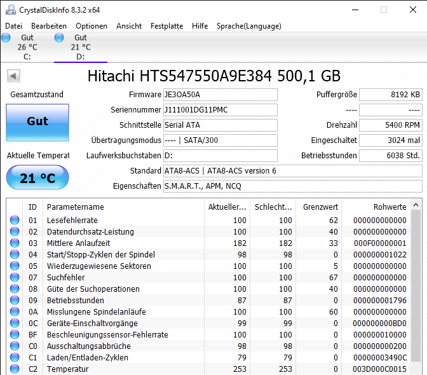Click the Übertragungsmodus SATA/300 field
The width and height of the screenshot is (427, 375).
[x=220, y=140]
